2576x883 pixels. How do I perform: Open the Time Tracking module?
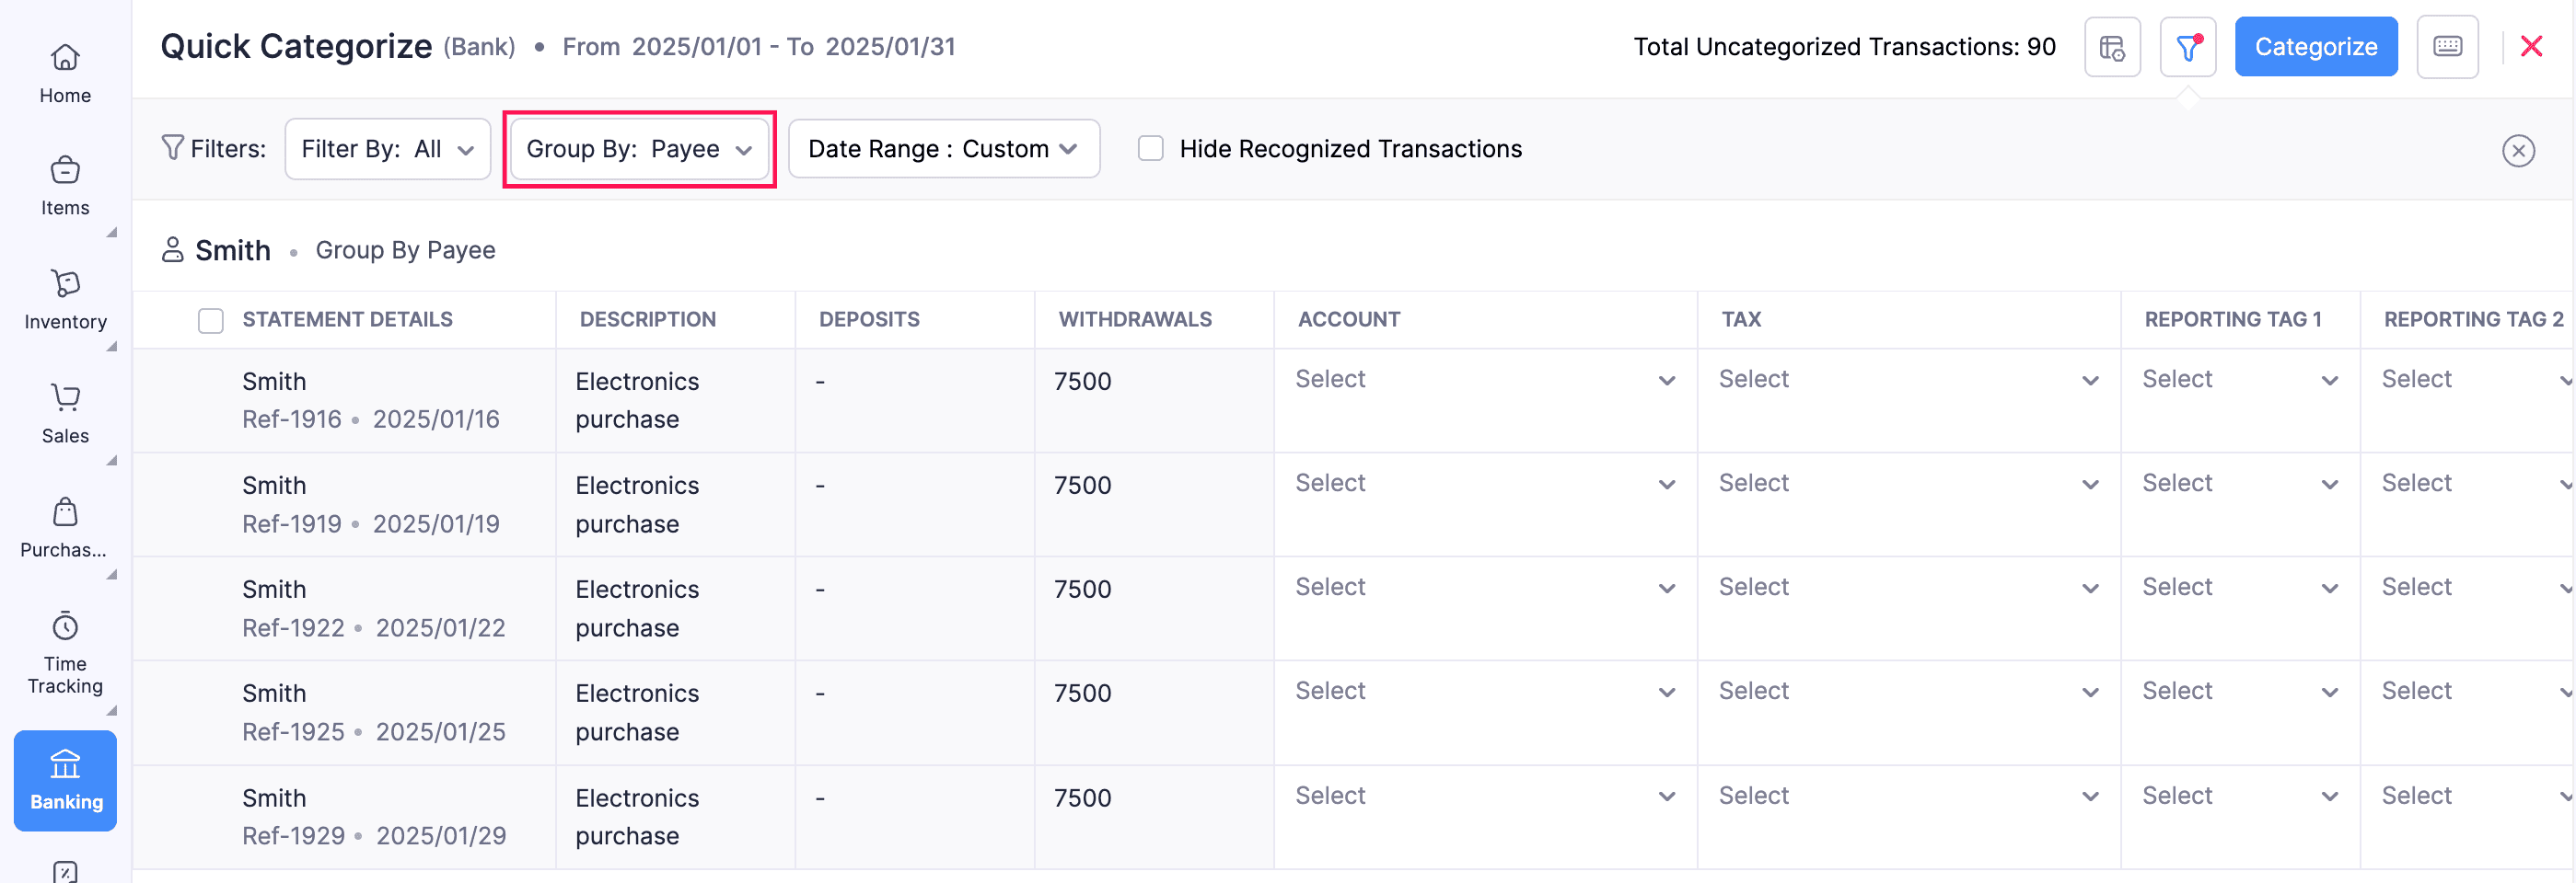click(64, 649)
